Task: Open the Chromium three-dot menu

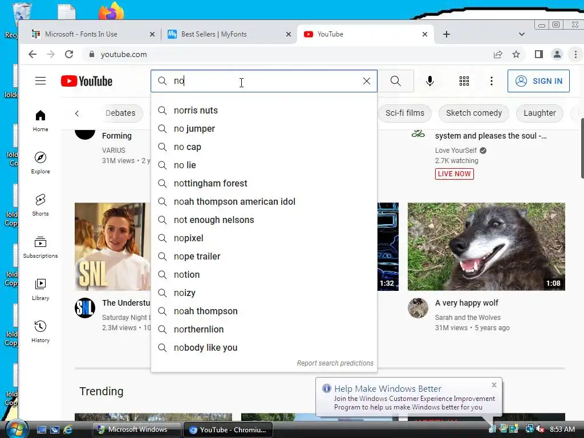Action: pos(575,54)
